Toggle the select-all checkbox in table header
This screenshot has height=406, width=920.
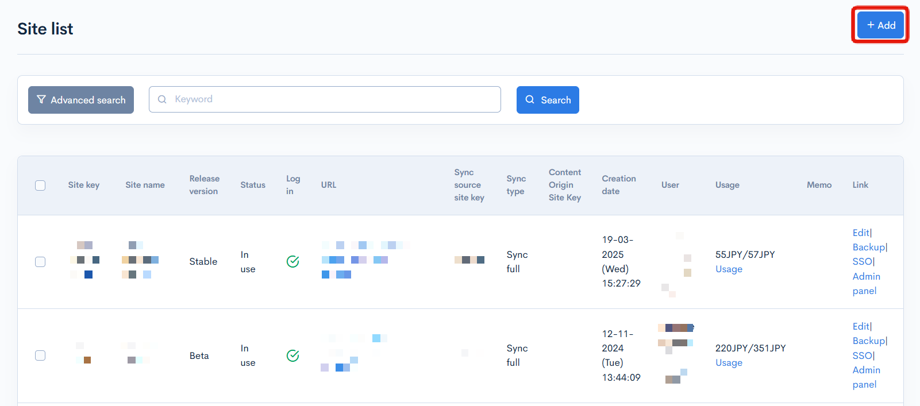[40, 185]
